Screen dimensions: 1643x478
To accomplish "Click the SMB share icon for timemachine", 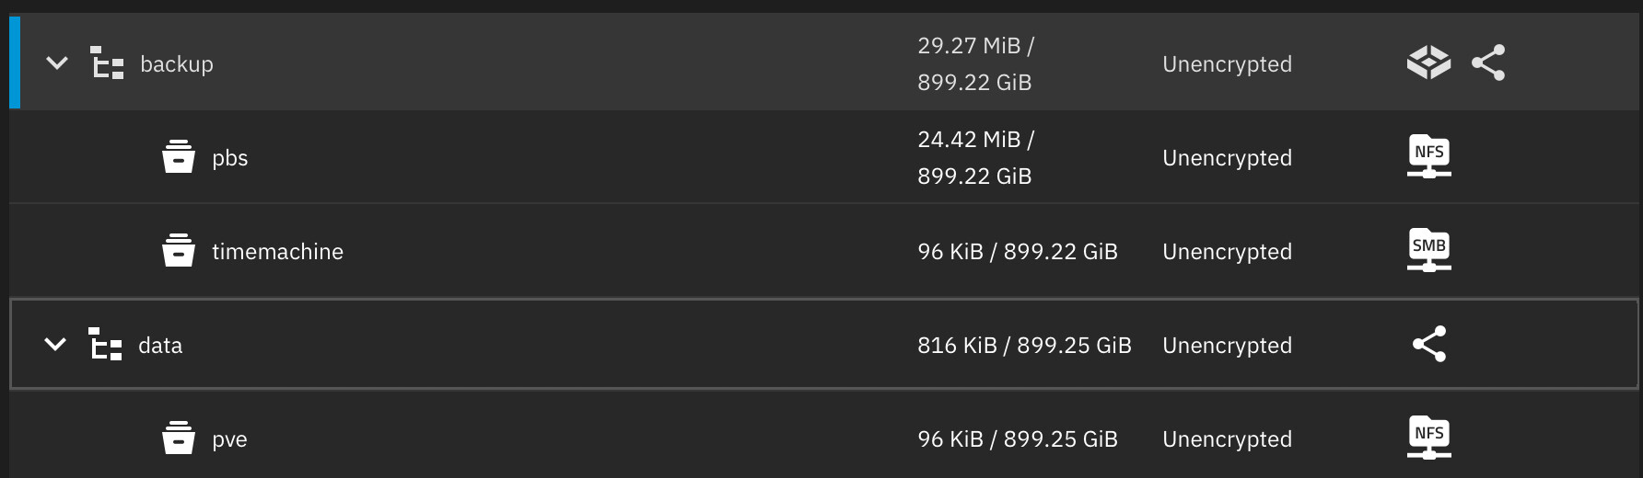I will pos(1428,250).
